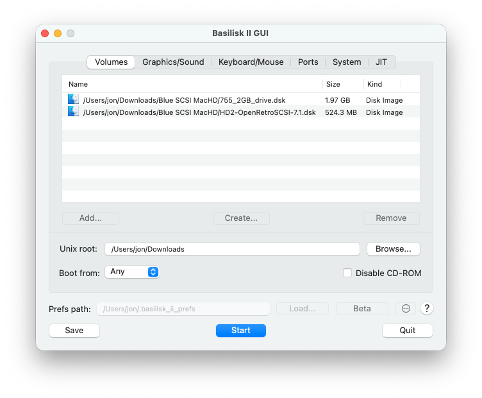Save the preferences with Save button
This screenshot has width=482, height=398.
[74, 331]
